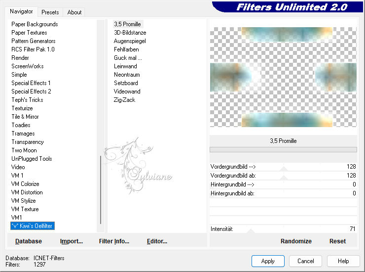This screenshot has width=365, height=272.
Task: Select UnPlugged Tools category
Action: (x=32, y=159)
